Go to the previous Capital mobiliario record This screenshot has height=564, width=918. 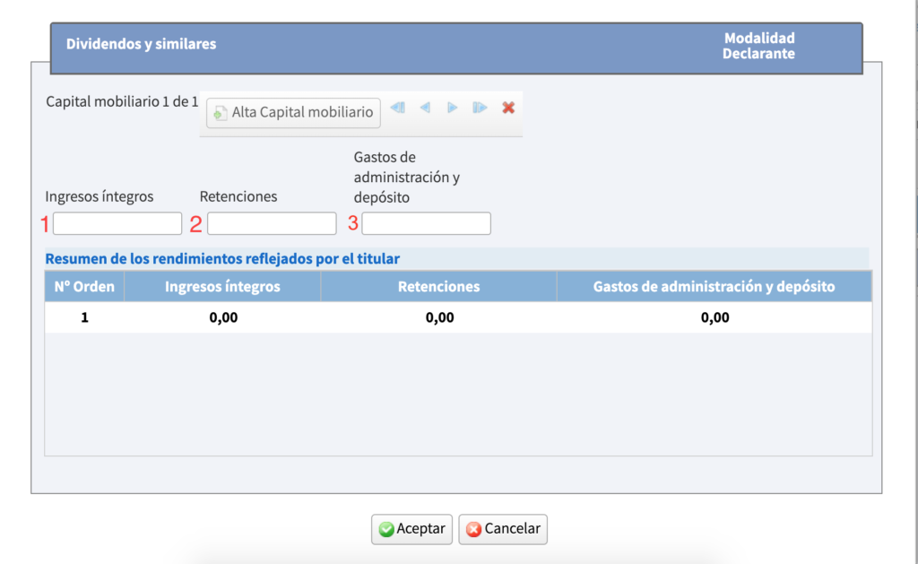[425, 108]
